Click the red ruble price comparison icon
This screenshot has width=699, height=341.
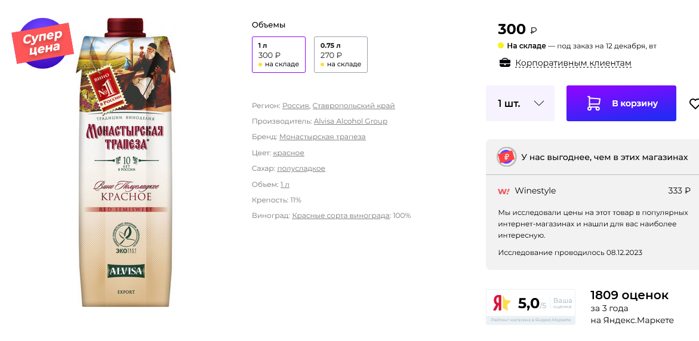(x=506, y=157)
